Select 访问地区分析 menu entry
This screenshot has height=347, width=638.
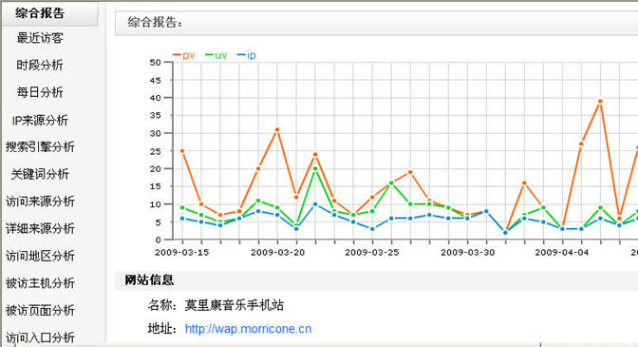click(40, 256)
